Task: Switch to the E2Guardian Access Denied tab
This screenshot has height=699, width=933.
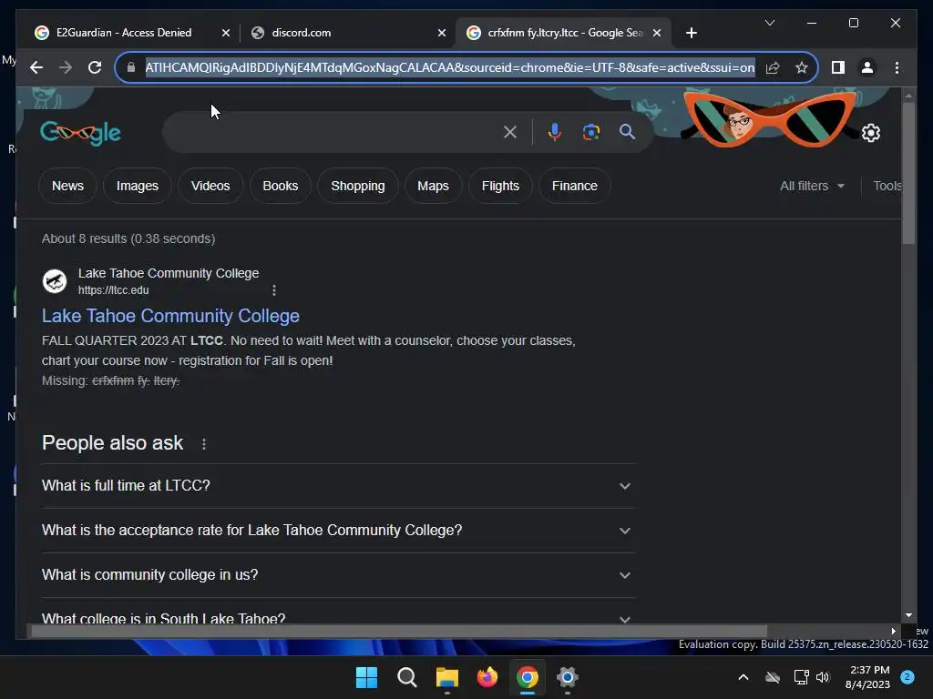Action: click(x=124, y=33)
